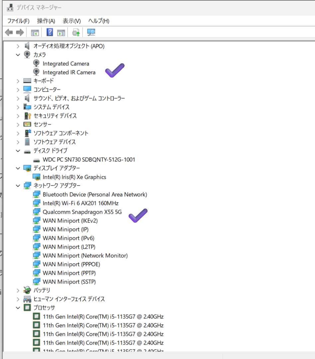
Task: Expand the キーボード category
Action: click(x=18, y=81)
